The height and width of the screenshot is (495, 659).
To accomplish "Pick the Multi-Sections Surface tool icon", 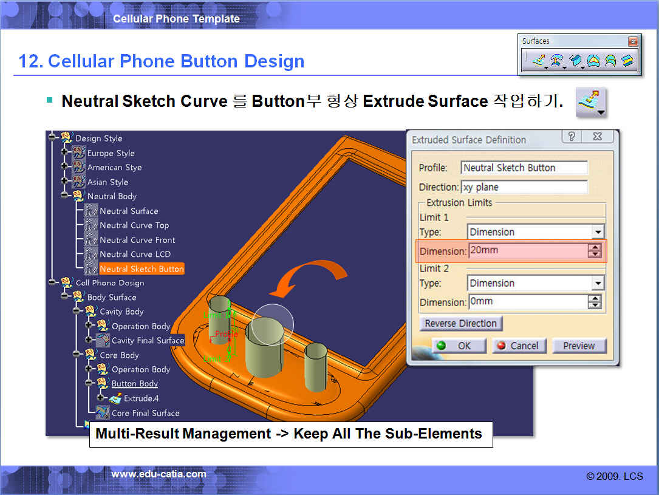I will [x=610, y=61].
